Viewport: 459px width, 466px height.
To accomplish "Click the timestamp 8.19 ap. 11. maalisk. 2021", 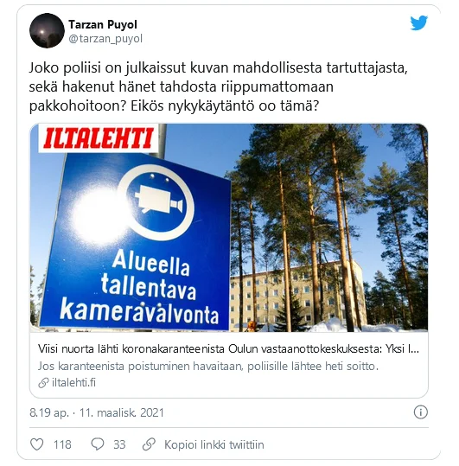I will (97, 412).
